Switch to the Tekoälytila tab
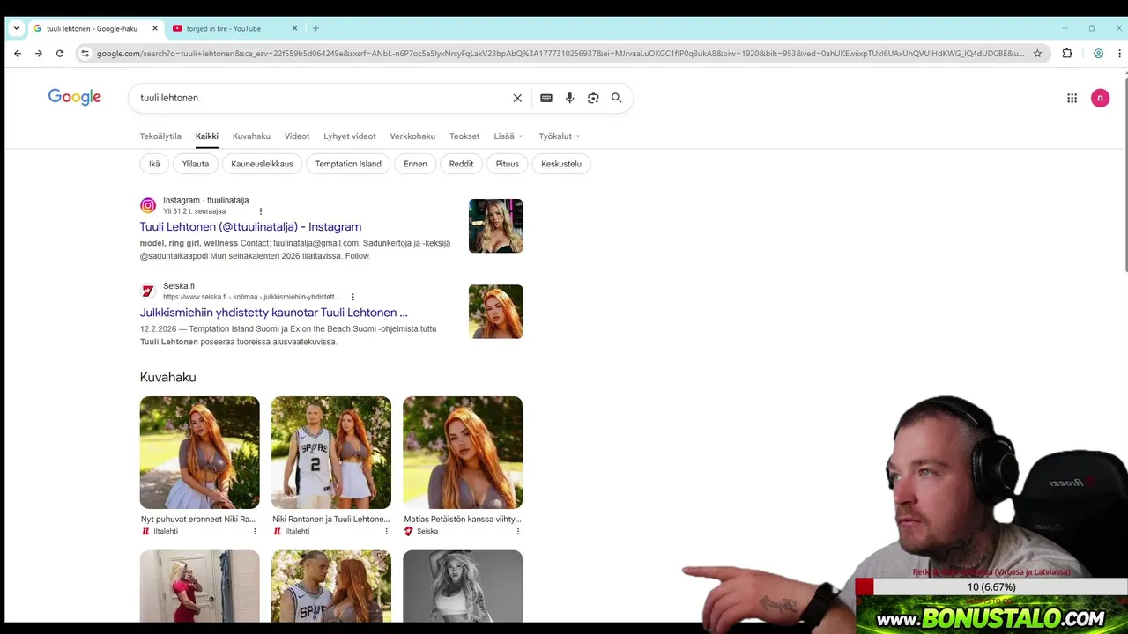This screenshot has height=634, width=1128. point(160,136)
